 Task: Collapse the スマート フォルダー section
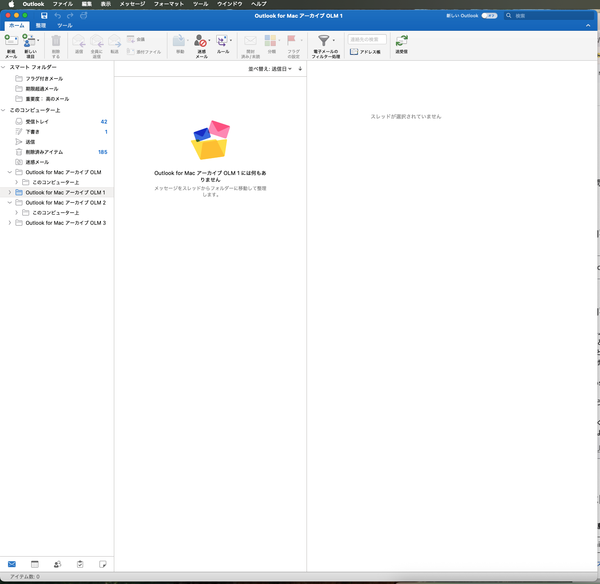tap(3, 67)
